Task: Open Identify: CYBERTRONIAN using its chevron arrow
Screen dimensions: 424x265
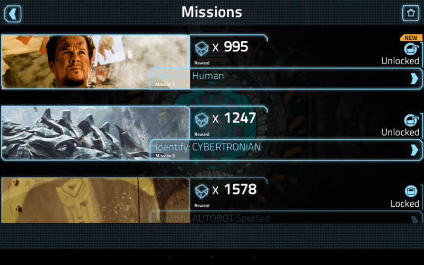Action: 414,150
